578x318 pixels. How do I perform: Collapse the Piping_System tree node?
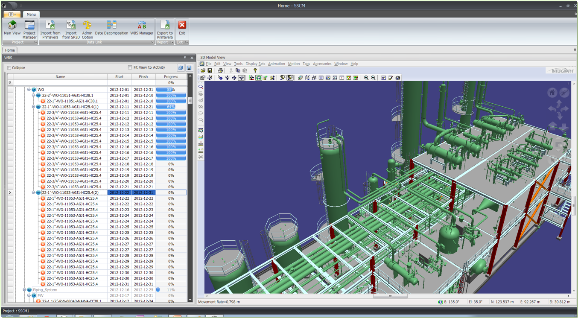pos(24,290)
